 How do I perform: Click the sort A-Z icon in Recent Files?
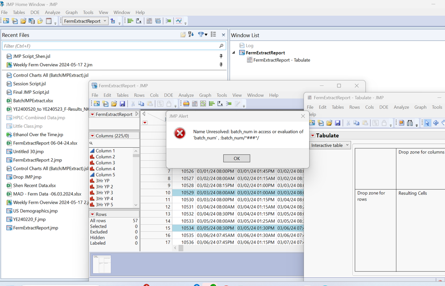click(x=191, y=35)
